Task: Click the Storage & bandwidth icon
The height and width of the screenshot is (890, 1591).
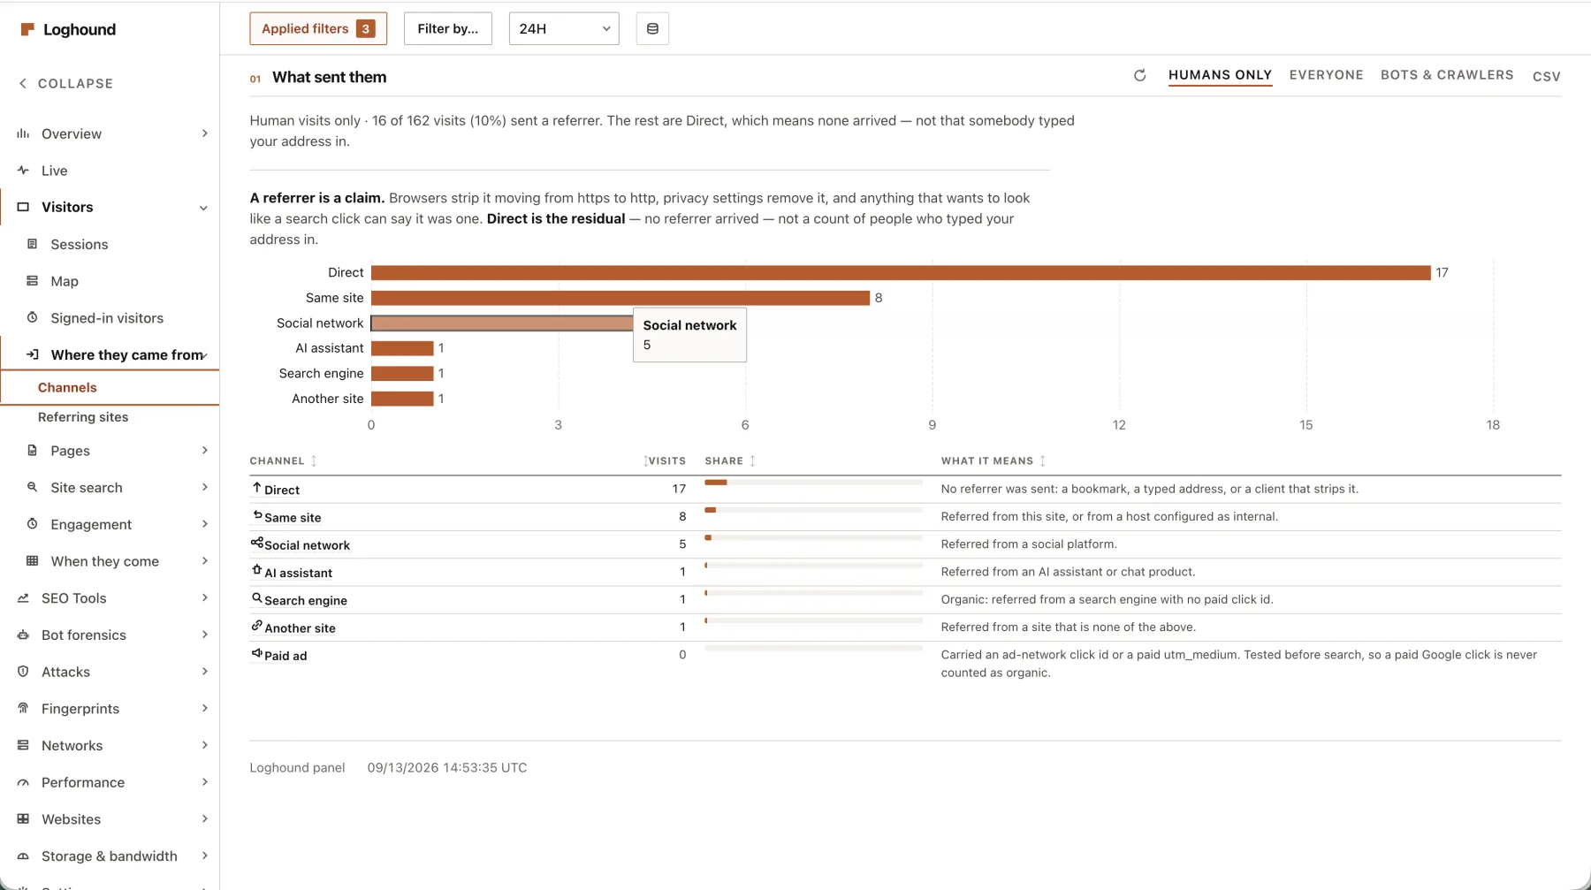Action: (23, 856)
